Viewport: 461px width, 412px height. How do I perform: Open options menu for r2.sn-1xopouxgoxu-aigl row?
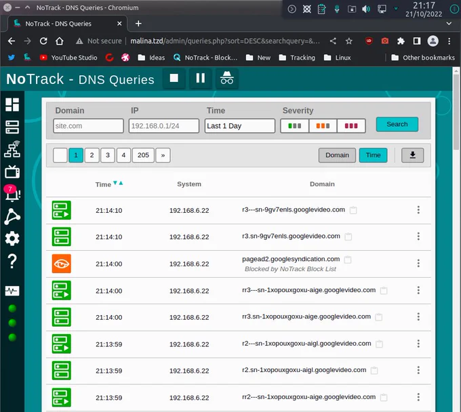pyautogui.click(x=418, y=370)
